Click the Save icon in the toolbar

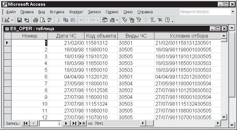click(x=19, y=20)
